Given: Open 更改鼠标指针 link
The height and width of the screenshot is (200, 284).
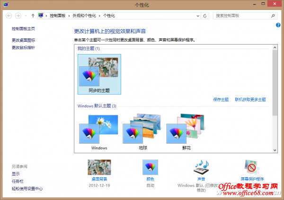Looking at the screenshot, I should point(23,47).
